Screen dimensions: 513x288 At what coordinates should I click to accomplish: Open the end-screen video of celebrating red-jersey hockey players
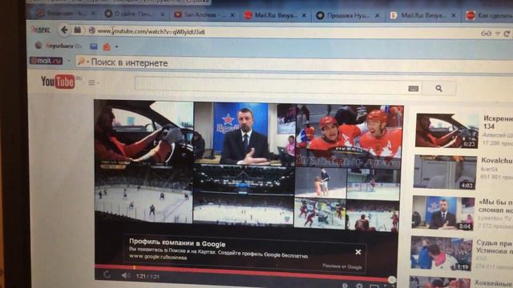(349, 137)
